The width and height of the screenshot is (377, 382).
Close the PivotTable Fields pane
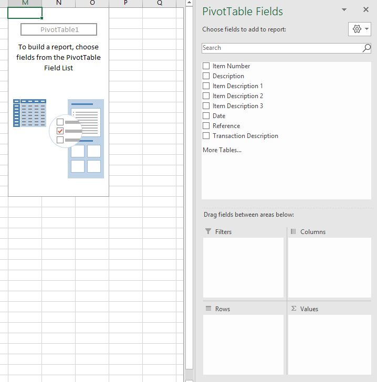366,9
